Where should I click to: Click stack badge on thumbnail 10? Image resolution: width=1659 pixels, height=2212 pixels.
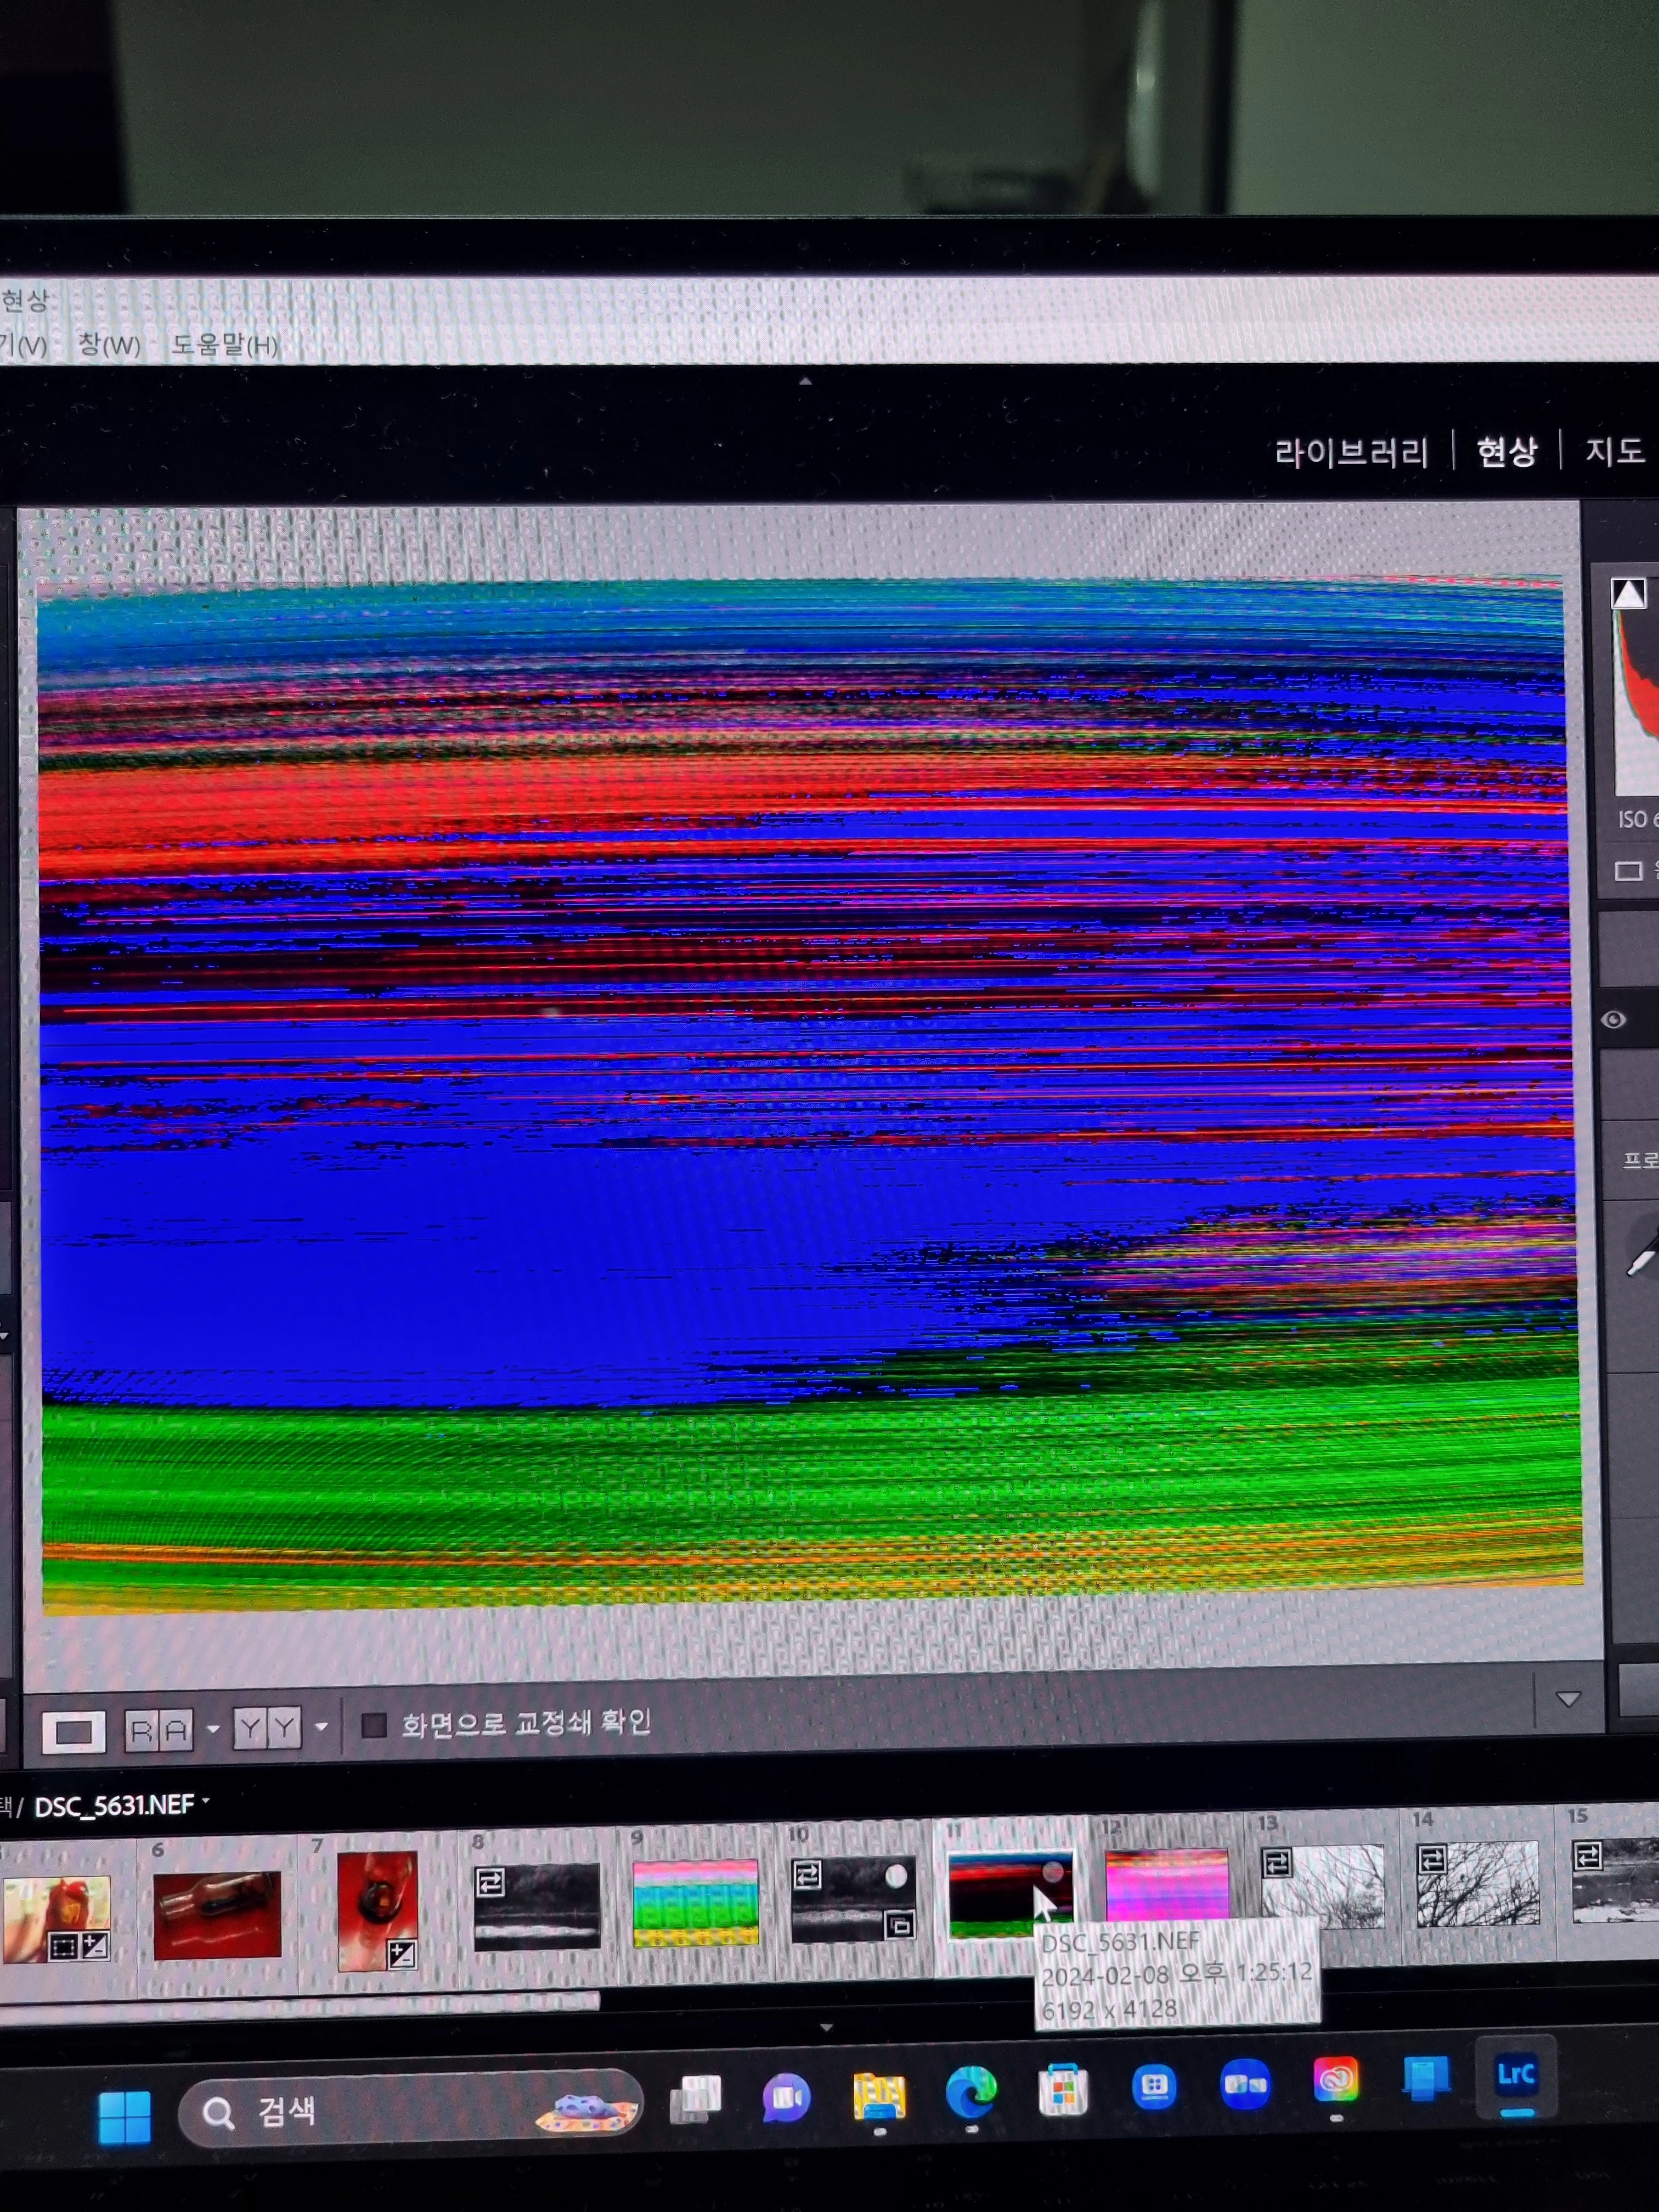coord(899,1924)
